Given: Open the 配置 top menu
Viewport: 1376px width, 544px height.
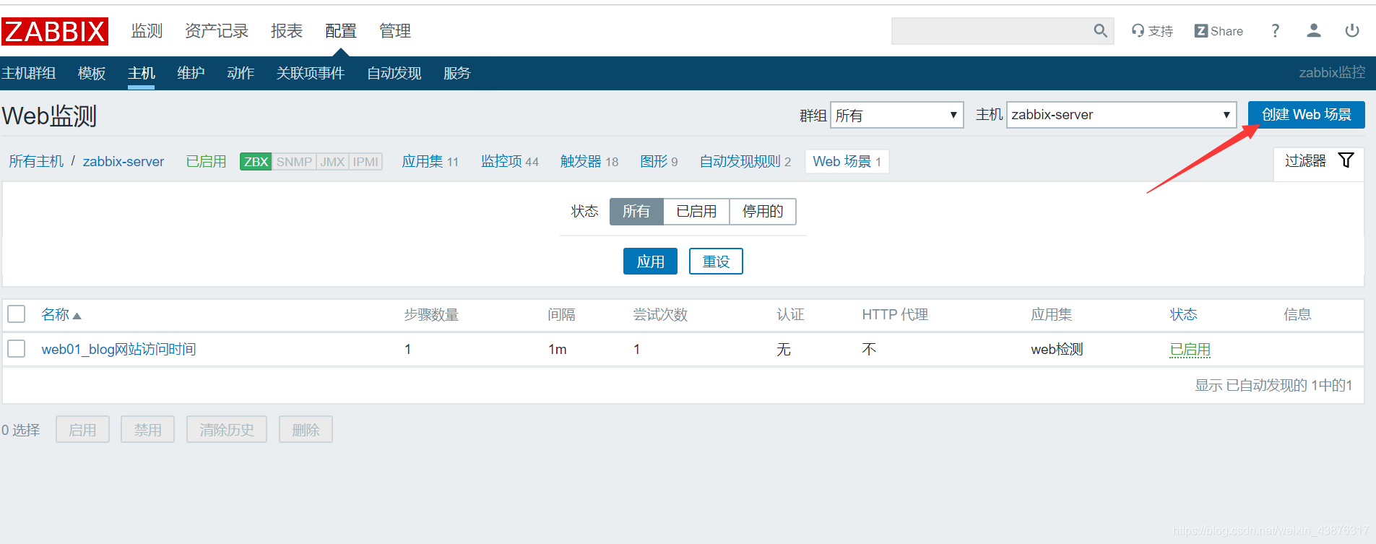Looking at the screenshot, I should pos(341,31).
